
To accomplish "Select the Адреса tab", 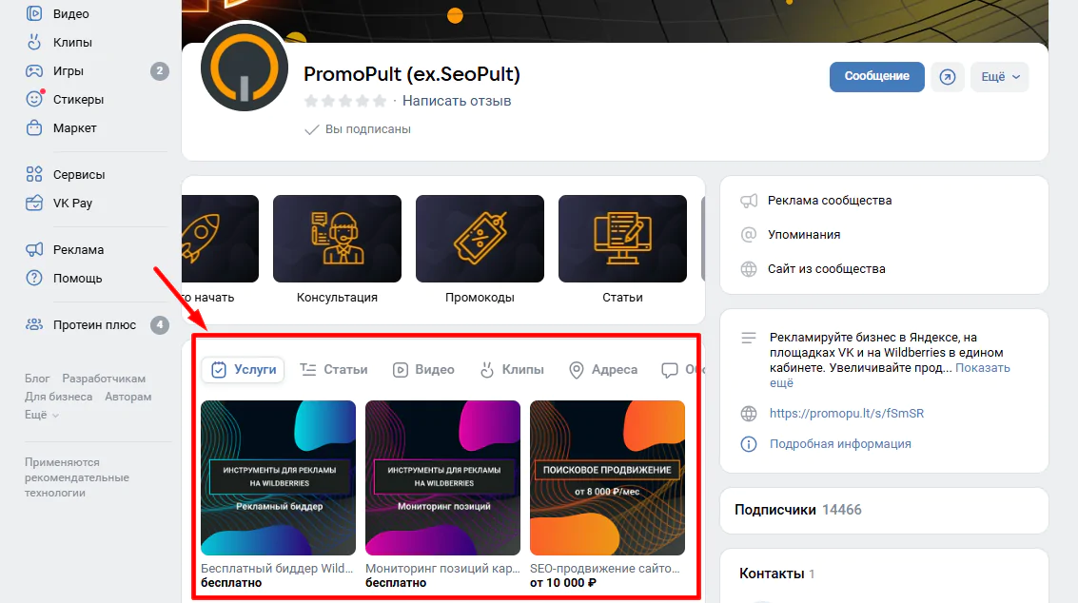I will click(x=603, y=370).
